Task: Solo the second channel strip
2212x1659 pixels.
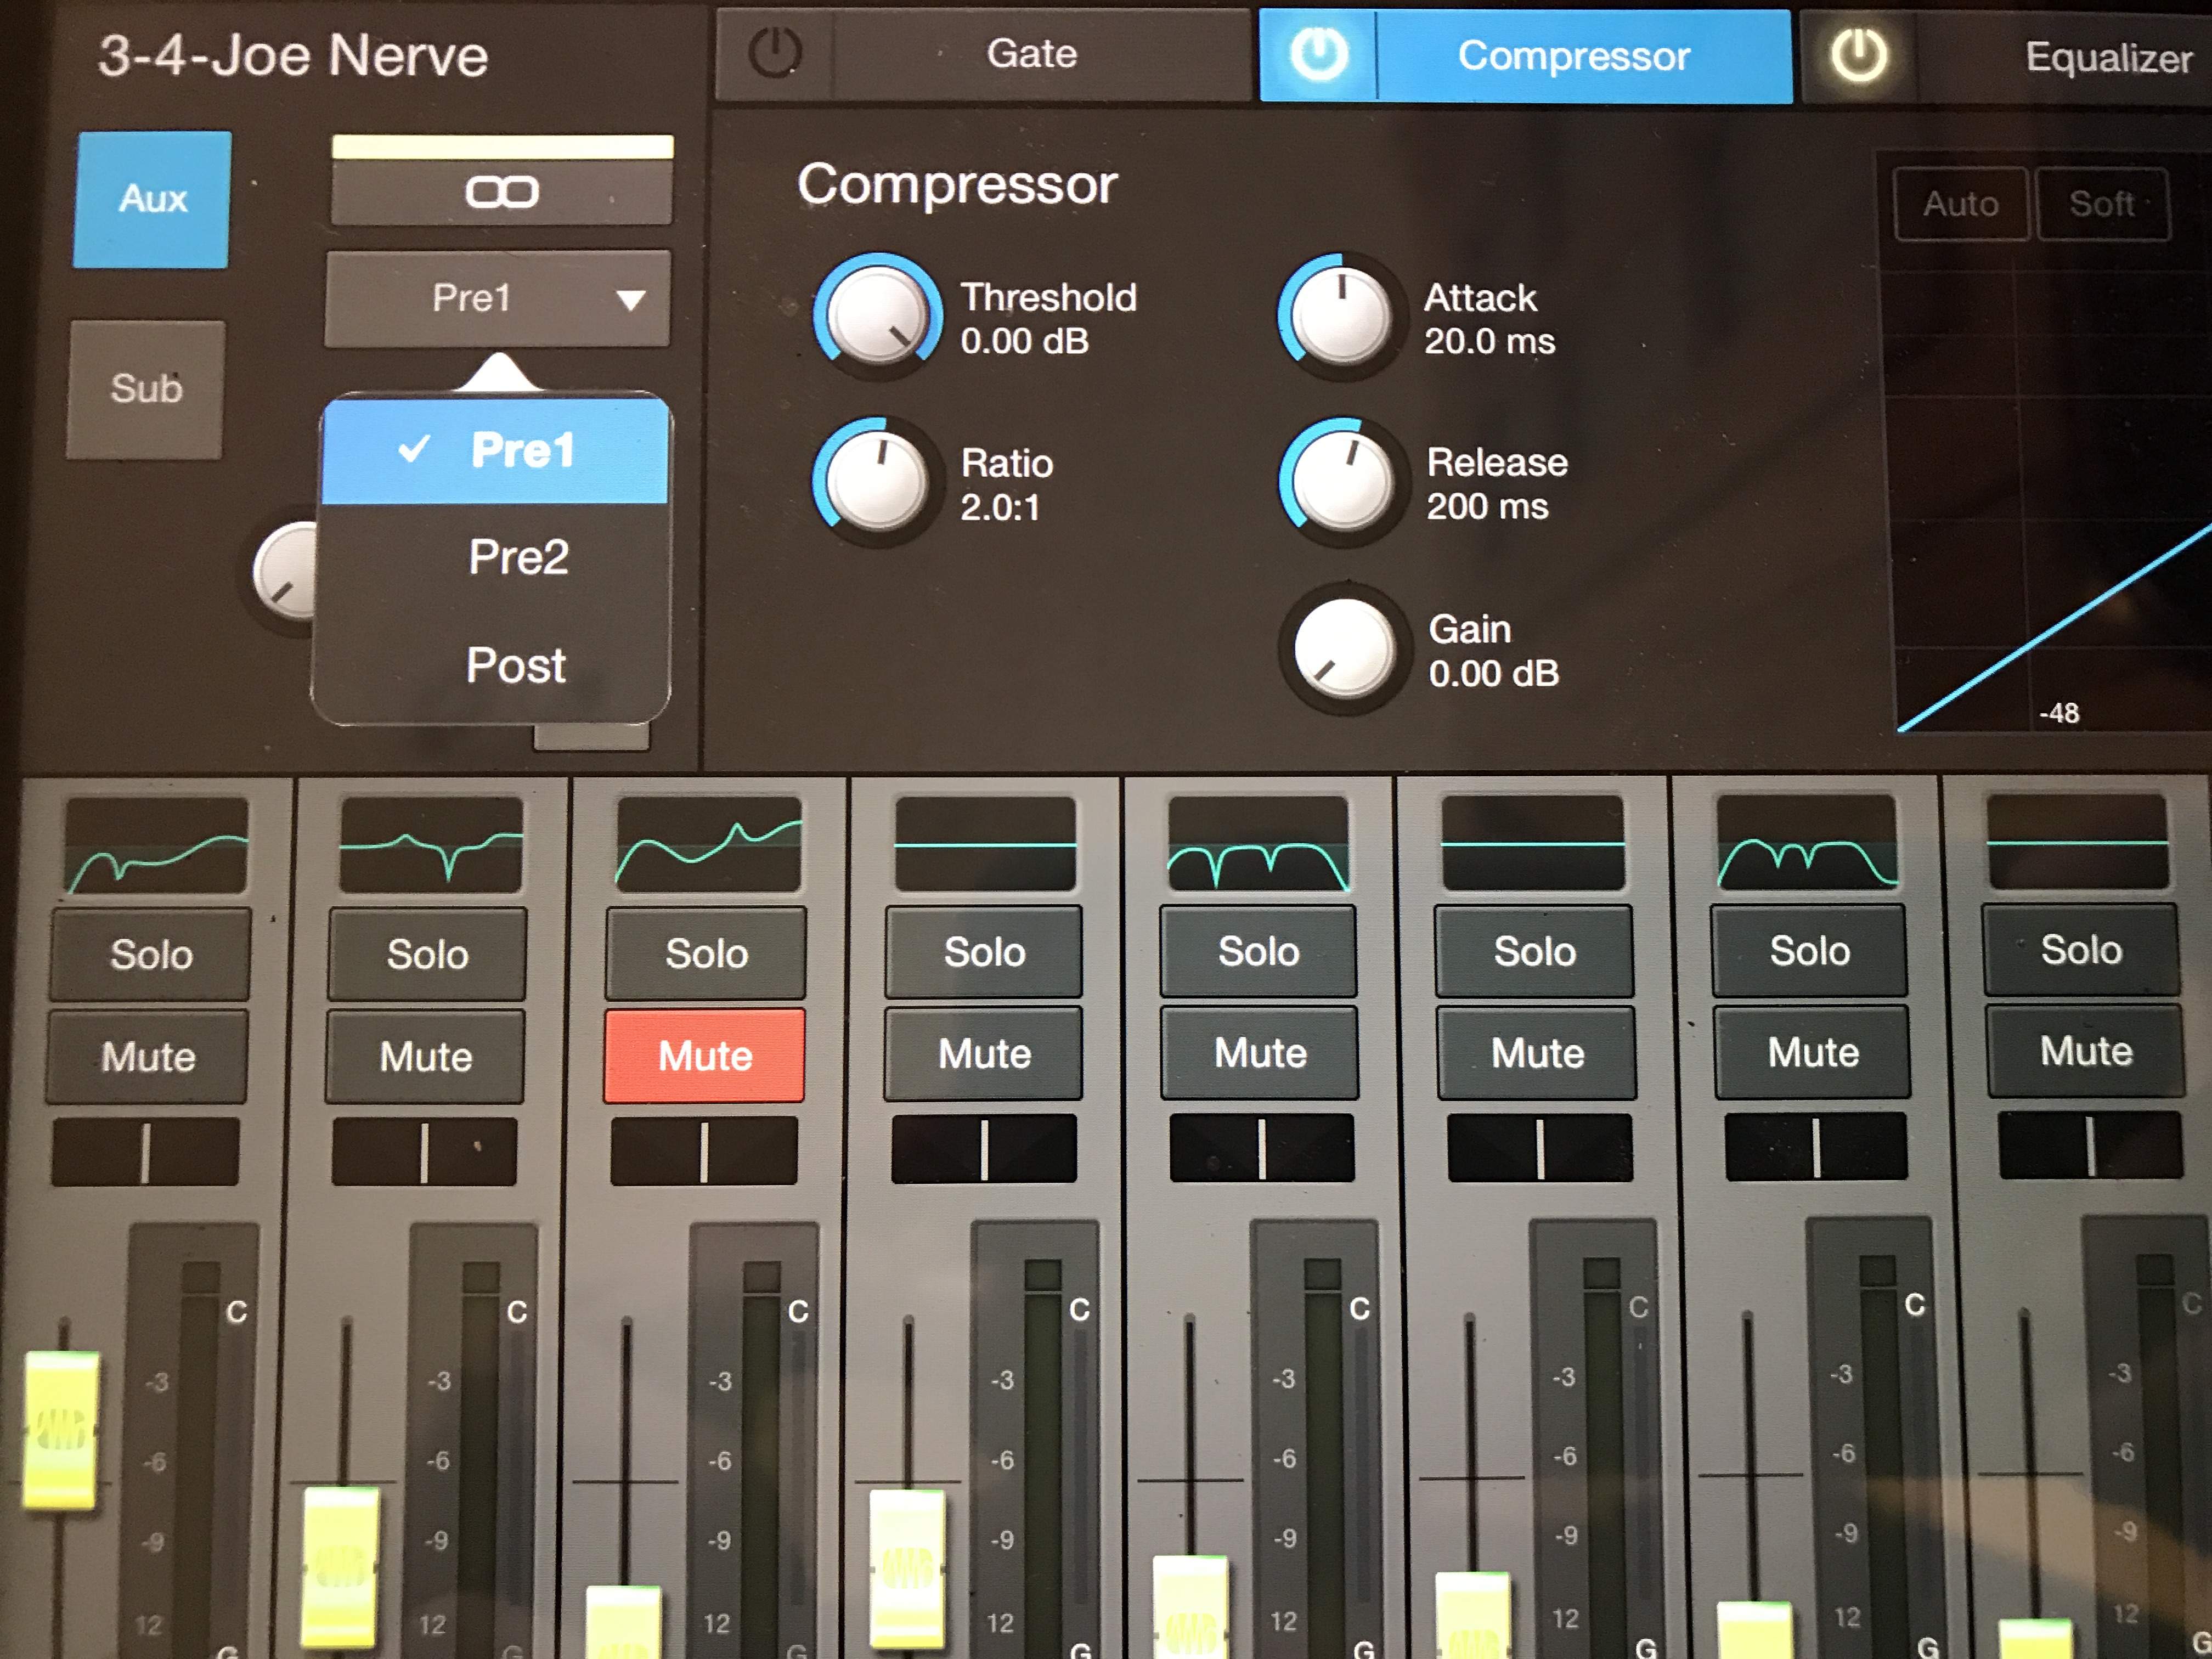Action: tap(427, 954)
